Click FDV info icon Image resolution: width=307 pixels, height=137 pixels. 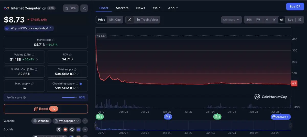pos(70,55)
